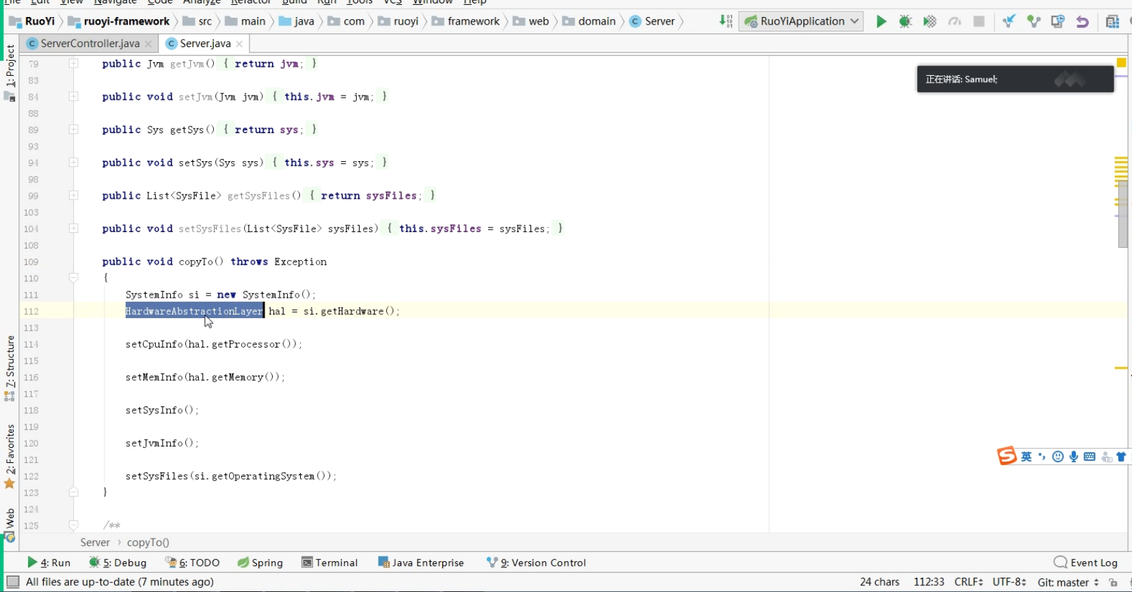Click the grayed-out profiler gauge icon

point(954,22)
